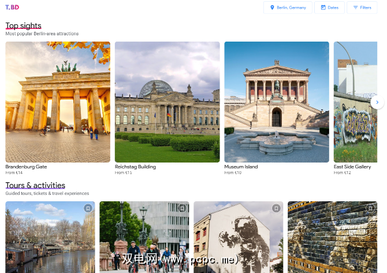Viewport: 387px width, 273px height.
Task: Click the calendar icon in Dates
Action: 323,8
